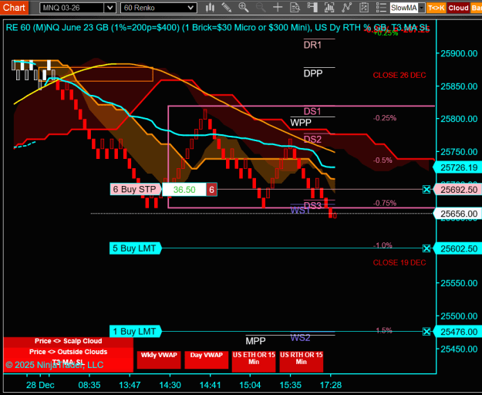Click the CLOSE 19 DEC label

point(399,262)
